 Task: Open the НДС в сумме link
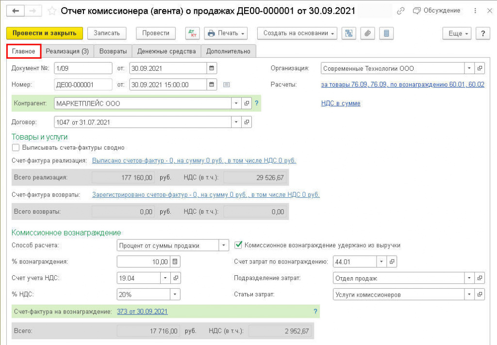340,103
